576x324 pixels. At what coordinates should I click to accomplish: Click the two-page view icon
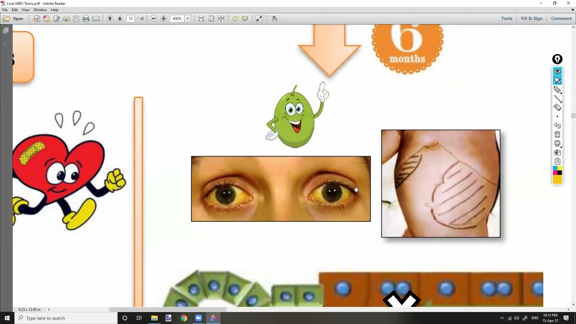[x=221, y=18]
